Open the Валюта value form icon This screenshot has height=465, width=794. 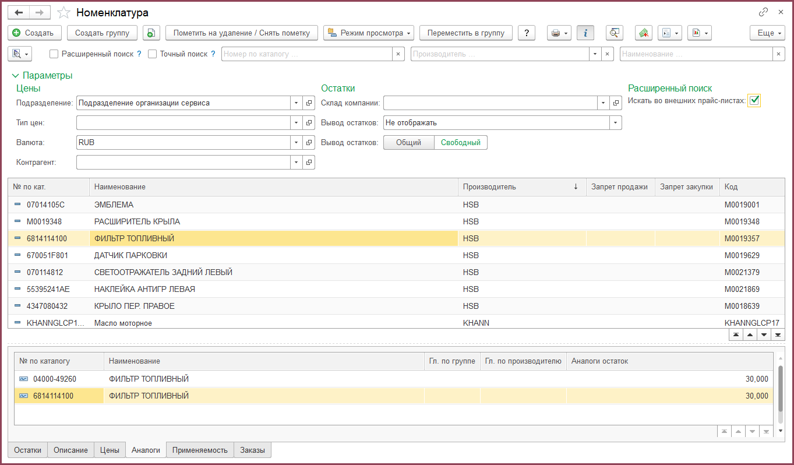(x=309, y=143)
